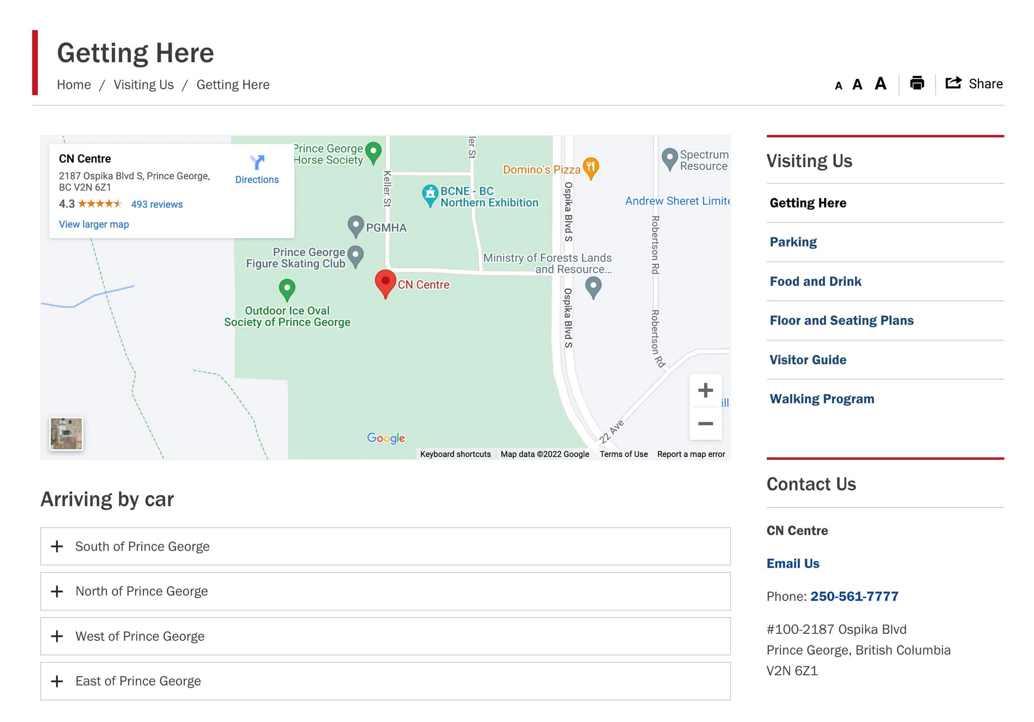This screenshot has height=722, width=1034.
Task: Open Floor and Seating Plans page
Action: [841, 320]
